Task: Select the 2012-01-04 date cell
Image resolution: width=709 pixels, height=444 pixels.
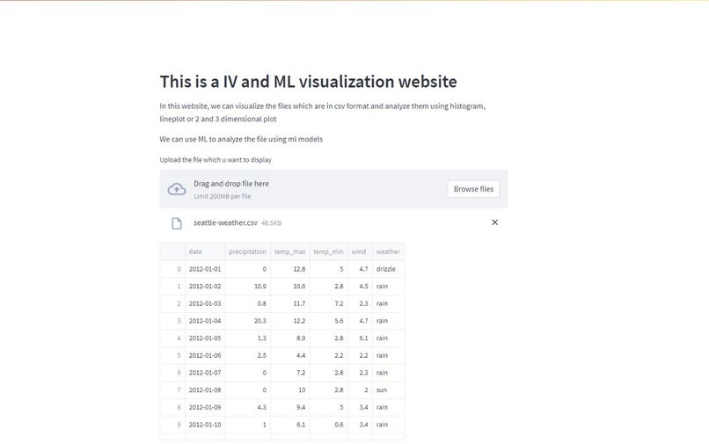Action: tap(205, 321)
